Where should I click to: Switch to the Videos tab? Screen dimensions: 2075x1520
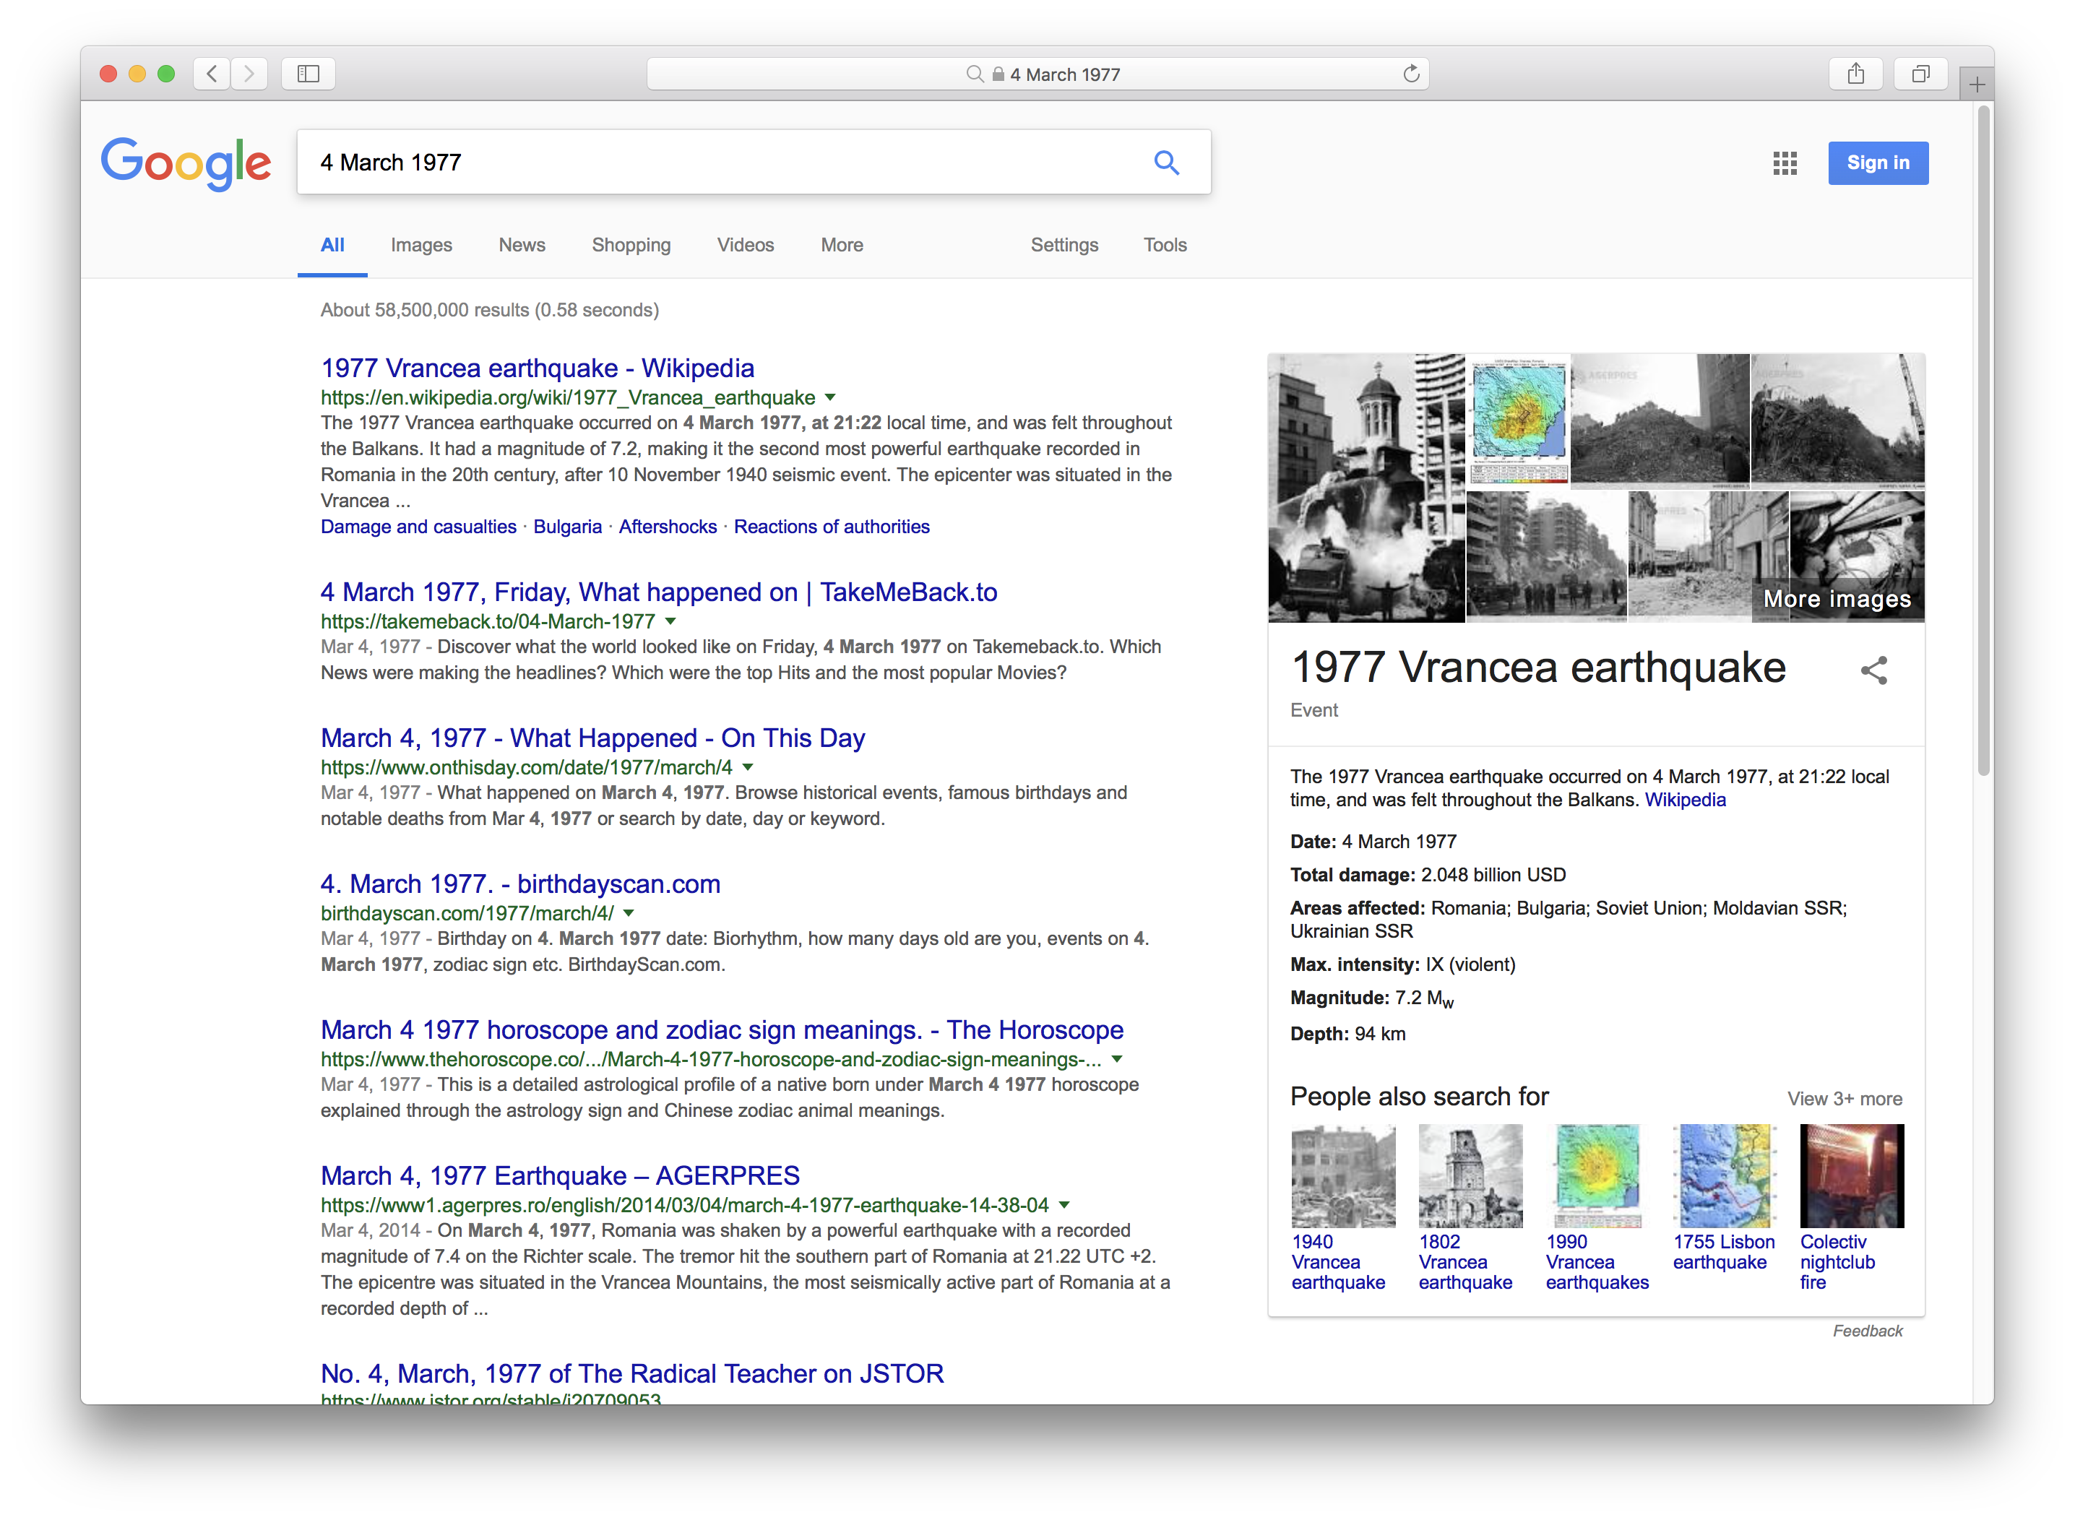(x=746, y=246)
